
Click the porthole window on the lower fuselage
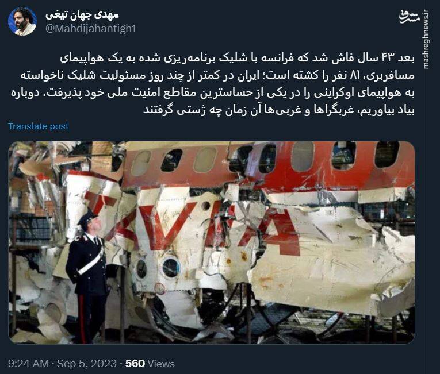tap(171, 268)
